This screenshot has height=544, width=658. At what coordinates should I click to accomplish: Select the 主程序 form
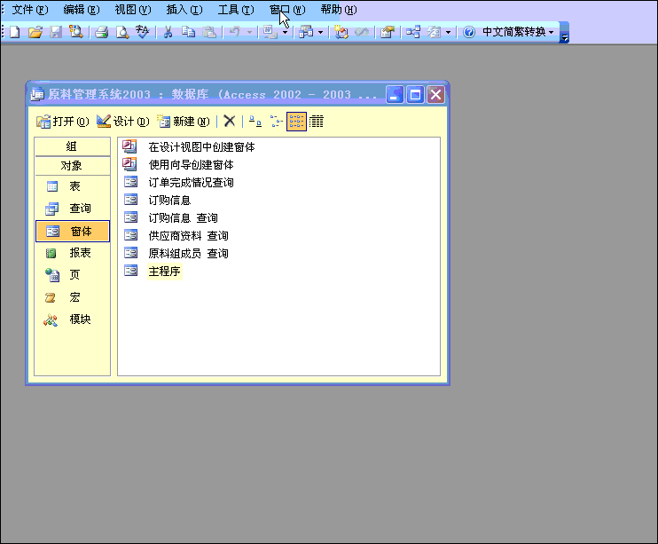153,272
